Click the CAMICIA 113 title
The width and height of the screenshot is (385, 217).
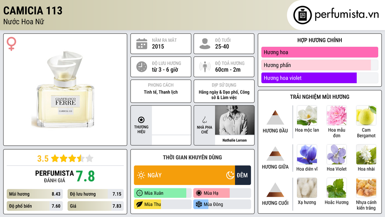33,11
